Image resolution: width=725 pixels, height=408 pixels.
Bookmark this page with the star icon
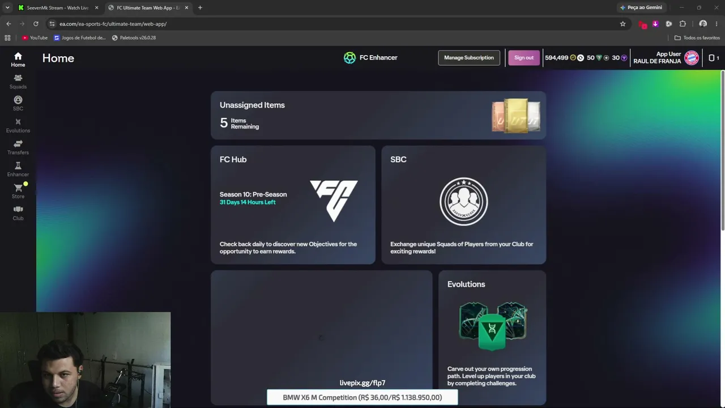tap(623, 24)
